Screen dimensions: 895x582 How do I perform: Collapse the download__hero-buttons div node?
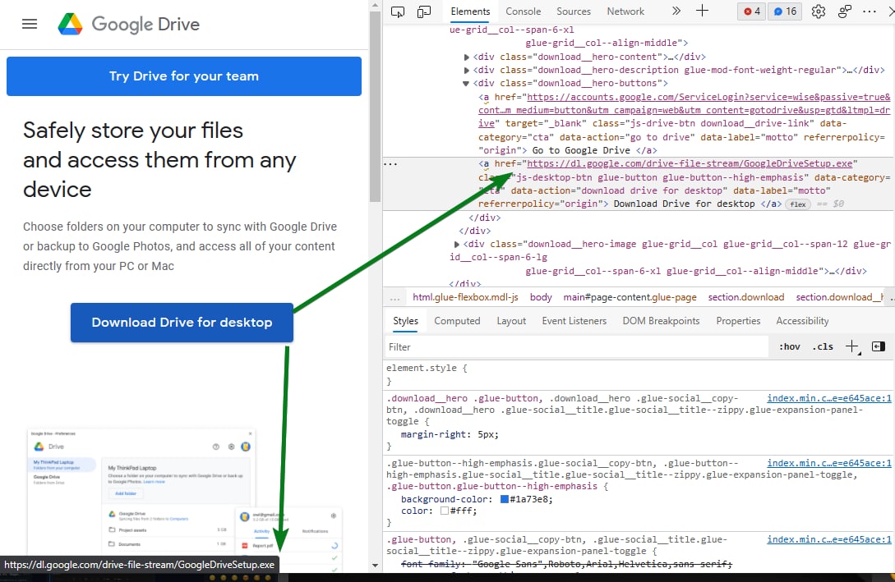(x=466, y=83)
